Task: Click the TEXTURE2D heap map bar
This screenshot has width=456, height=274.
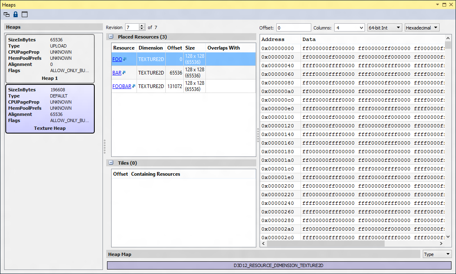Action: [x=279, y=265]
